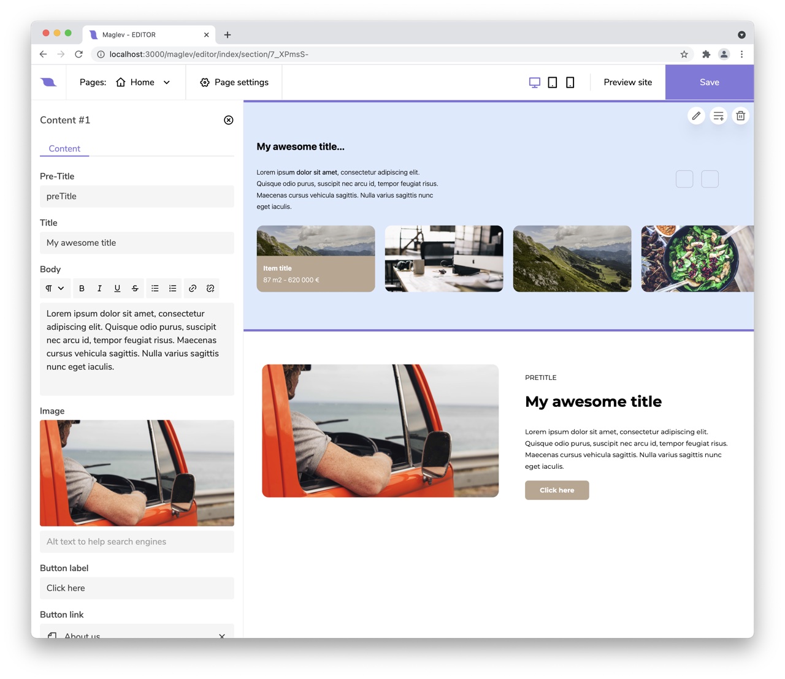Bookmark this page with star icon
The image size is (785, 679).
[x=684, y=54]
